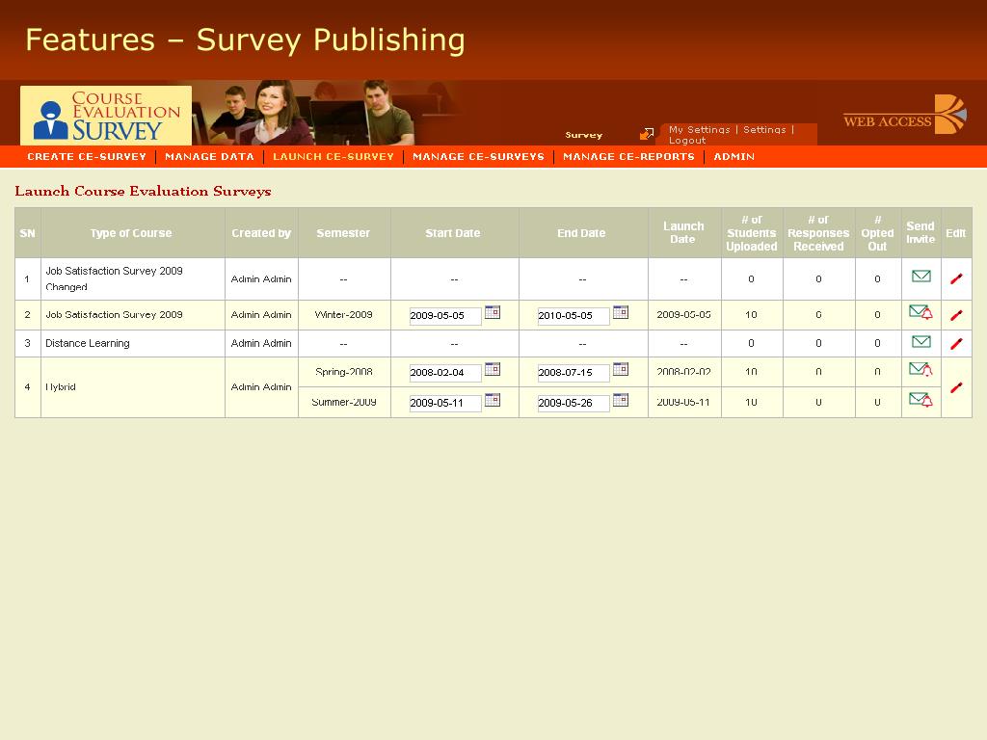Image resolution: width=987 pixels, height=740 pixels.
Task: Click the 'Winter-2009' semester cell
Action: tap(344, 315)
